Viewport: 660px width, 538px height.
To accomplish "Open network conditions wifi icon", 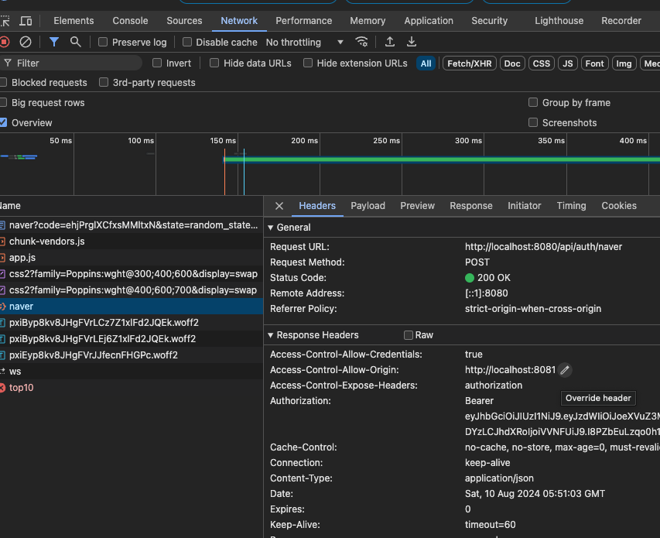I will point(361,42).
